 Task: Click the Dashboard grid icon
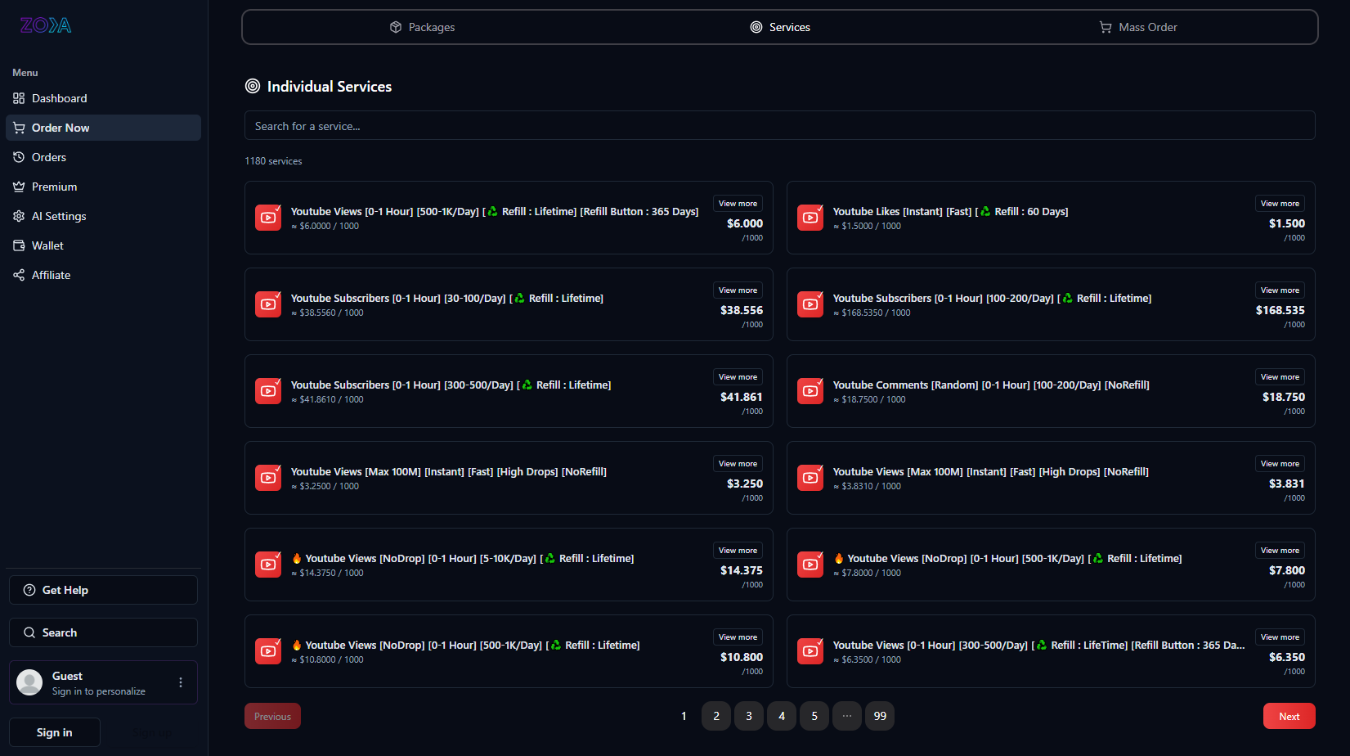click(19, 98)
